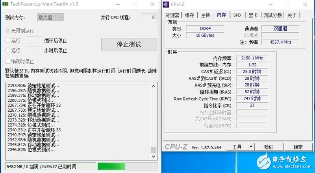
Task: Switch to 处理器 tab in CPU-Z
Action: point(172,15)
